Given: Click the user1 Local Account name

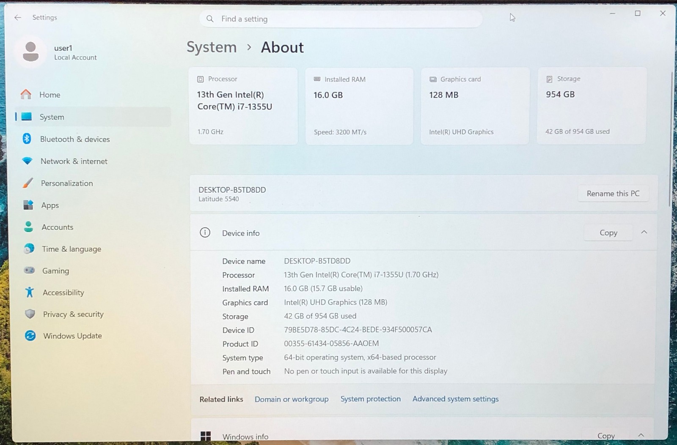Looking at the screenshot, I should 75,52.
